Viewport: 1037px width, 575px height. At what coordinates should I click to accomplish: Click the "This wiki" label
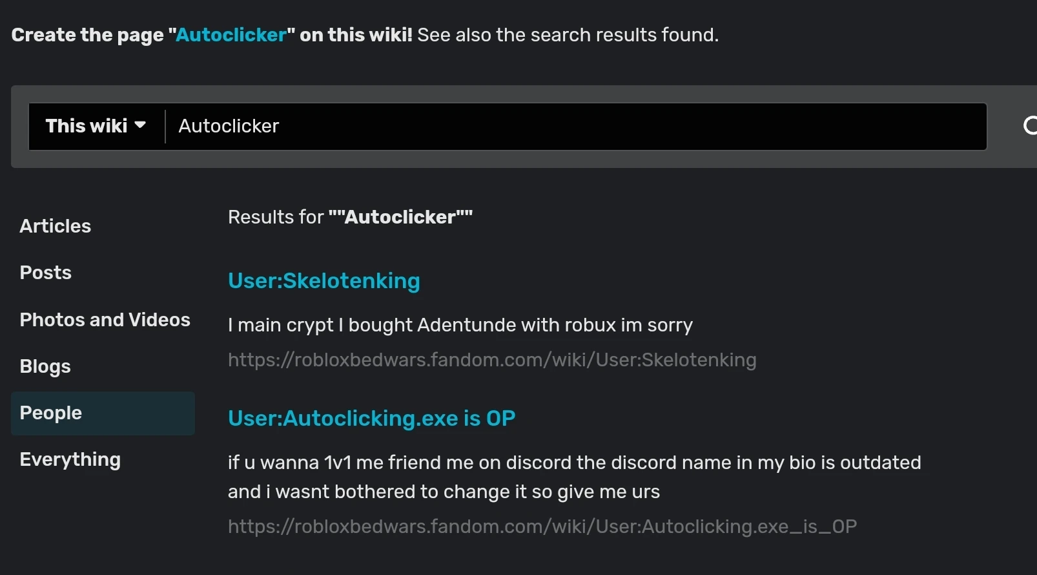click(86, 126)
